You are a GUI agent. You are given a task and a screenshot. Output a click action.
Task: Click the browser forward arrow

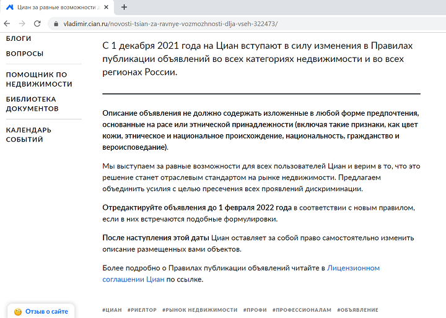click(22, 24)
